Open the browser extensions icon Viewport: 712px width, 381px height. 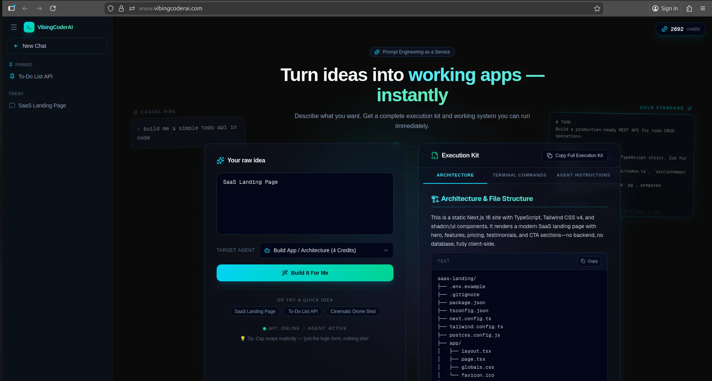689,8
